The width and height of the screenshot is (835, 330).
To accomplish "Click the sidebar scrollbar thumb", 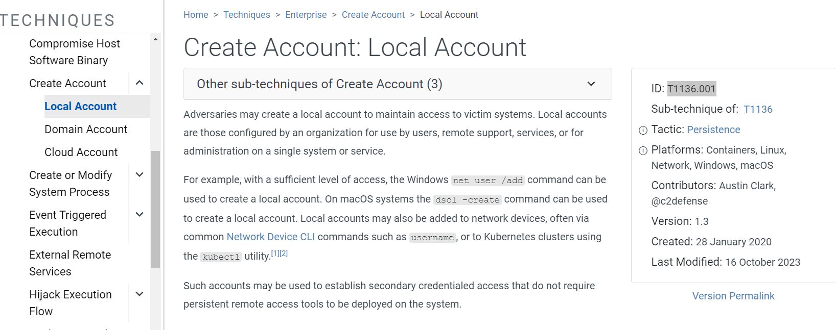I will click(155, 210).
